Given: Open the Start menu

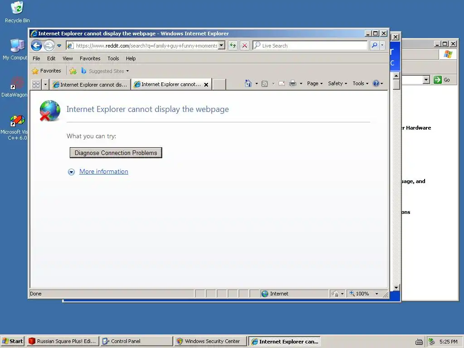Looking at the screenshot, I should pos(12,341).
